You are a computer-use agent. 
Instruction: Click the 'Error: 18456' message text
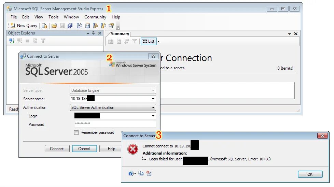[259, 159]
